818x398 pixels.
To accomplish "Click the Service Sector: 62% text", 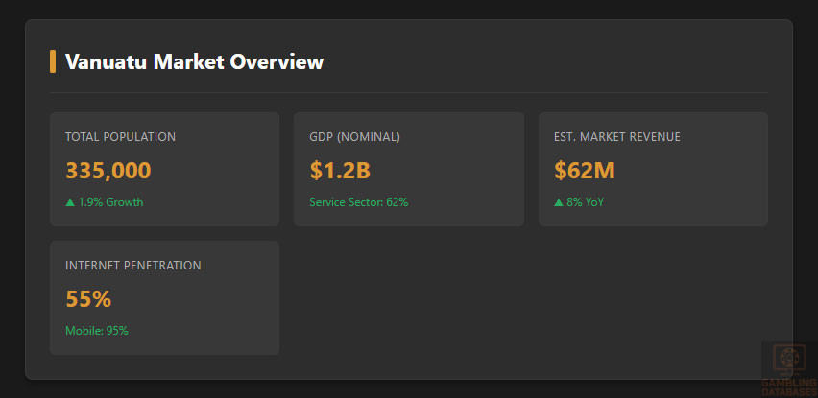I will coord(358,202).
